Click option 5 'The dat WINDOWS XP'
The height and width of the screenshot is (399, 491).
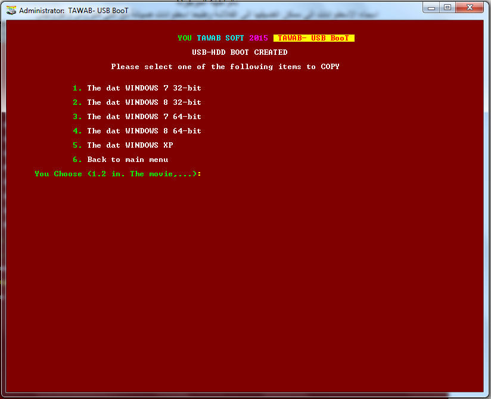[x=123, y=145]
